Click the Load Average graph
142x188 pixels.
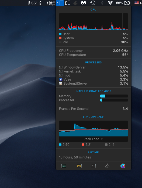coord(93,129)
